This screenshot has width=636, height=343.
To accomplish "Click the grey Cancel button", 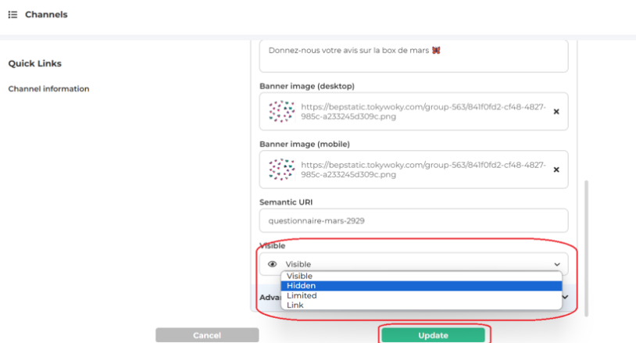I will click(206, 335).
